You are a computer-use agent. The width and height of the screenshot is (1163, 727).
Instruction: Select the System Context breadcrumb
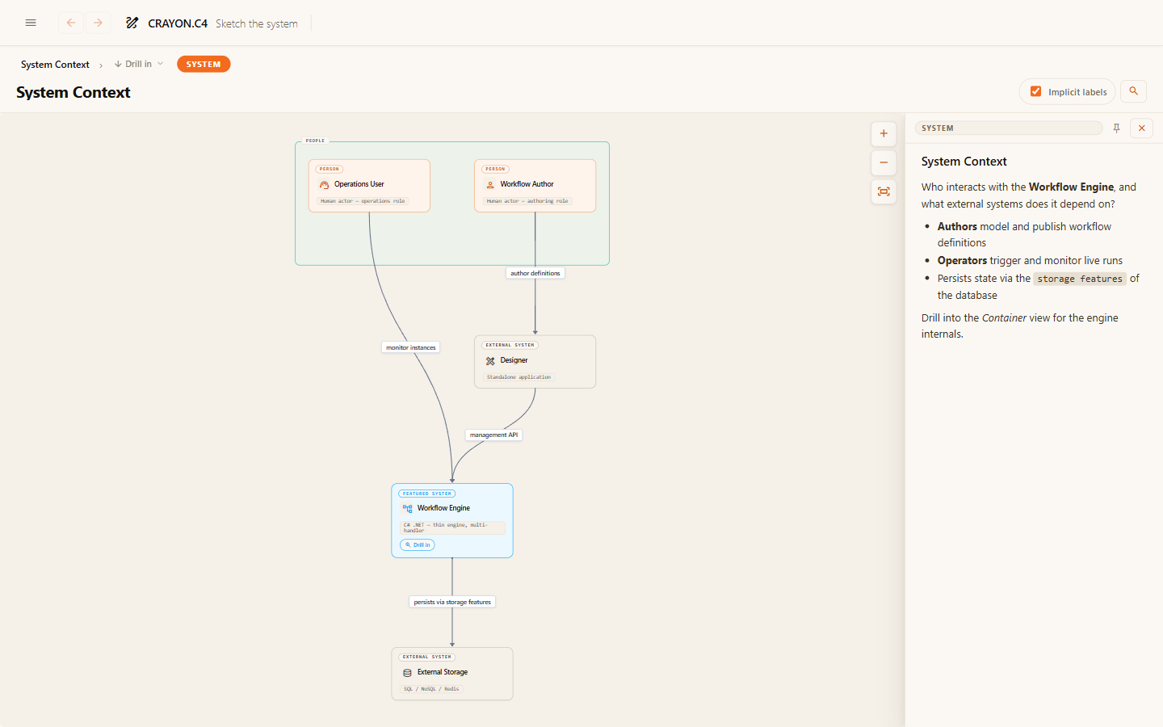(55, 65)
